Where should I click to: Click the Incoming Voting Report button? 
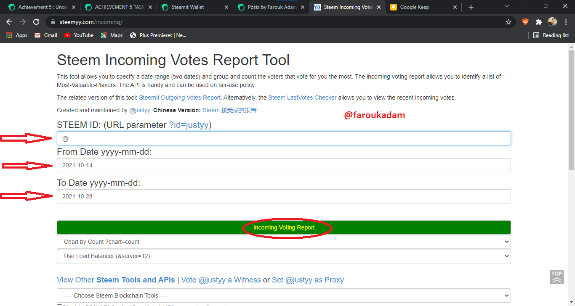[284, 227]
